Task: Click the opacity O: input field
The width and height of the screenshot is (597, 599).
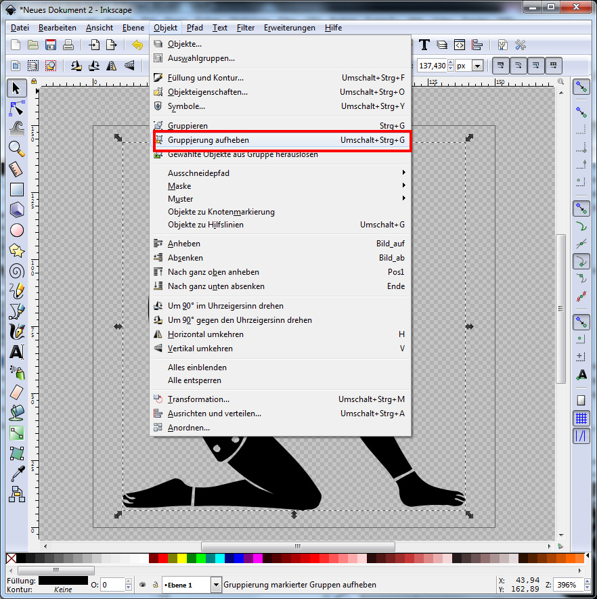Action: tap(112, 585)
